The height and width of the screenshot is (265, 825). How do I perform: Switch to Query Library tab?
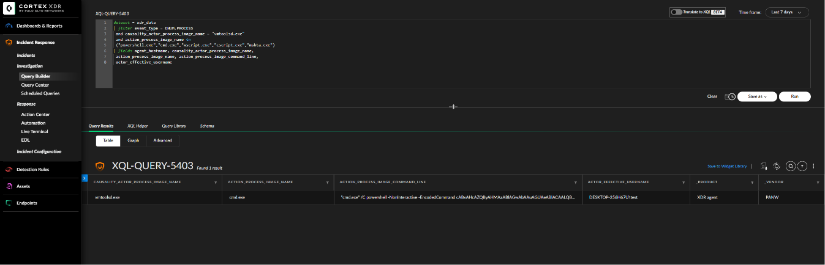(x=174, y=126)
